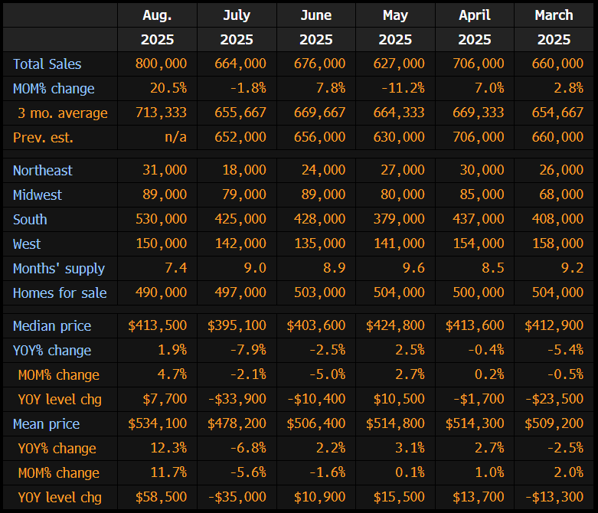The width and height of the screenshot is (598, 513).
Task: Click the Prev. est. row label
Action: 45,138
